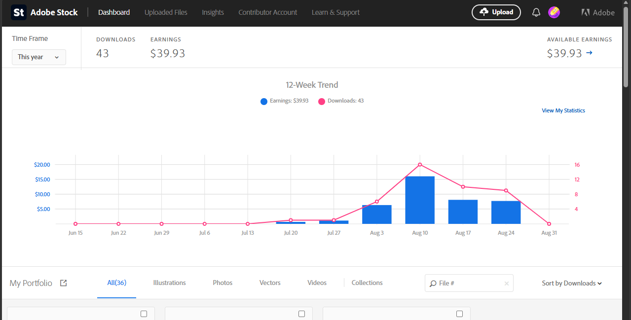631x320 pixels.
Task: Go to the Dashboard tab
Action: [114, 12]
